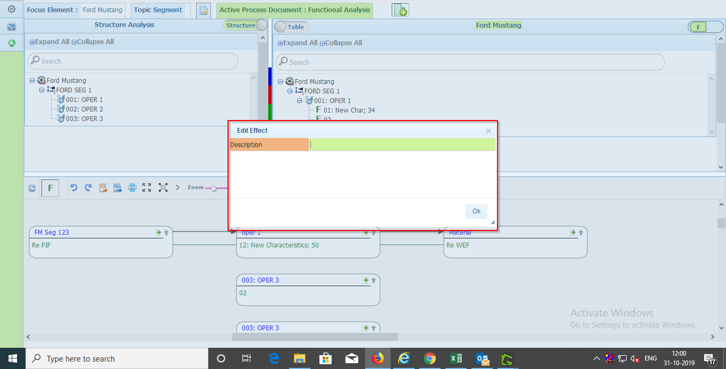Click the Focus Element Ford Mustang field
The image size is (726, 369).
pos(103,10)
